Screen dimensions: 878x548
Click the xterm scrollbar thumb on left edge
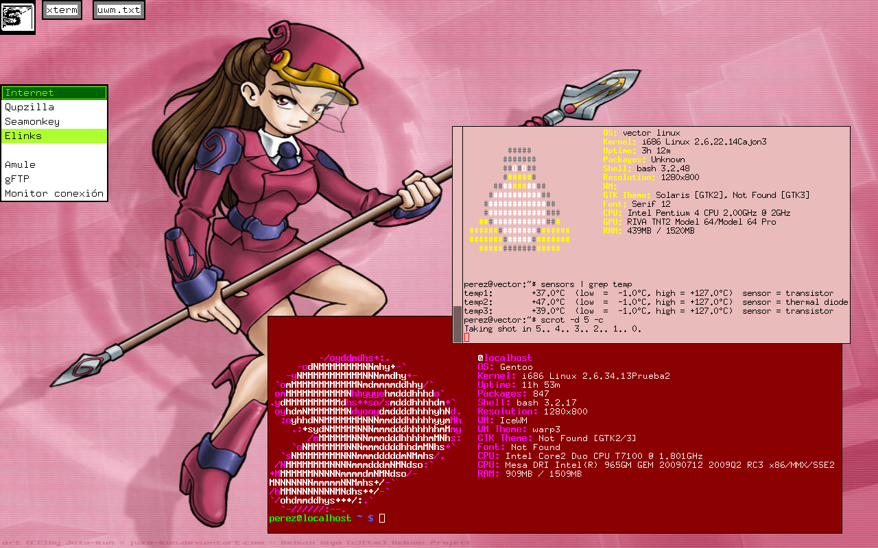coord(458,322)
